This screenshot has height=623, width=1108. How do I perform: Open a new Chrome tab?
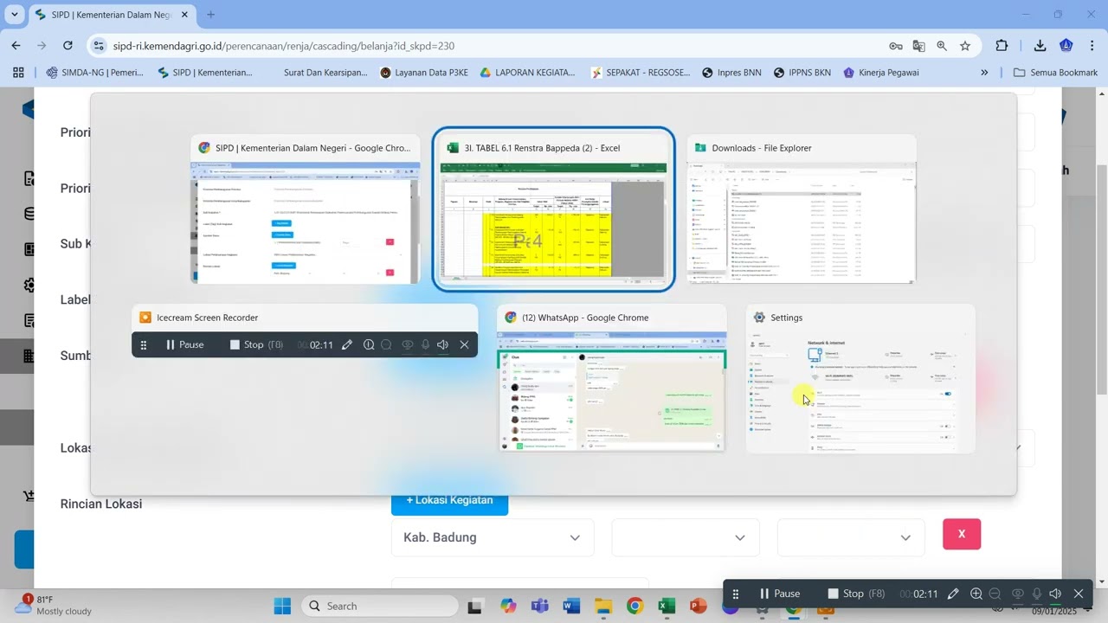(210, 15)
